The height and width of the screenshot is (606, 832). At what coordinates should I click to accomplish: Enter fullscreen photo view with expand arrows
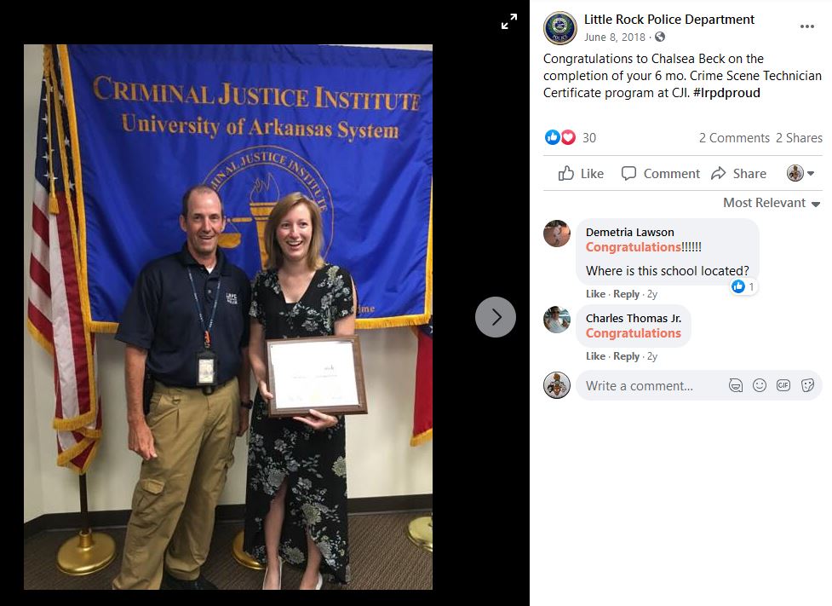coord(509,22)
